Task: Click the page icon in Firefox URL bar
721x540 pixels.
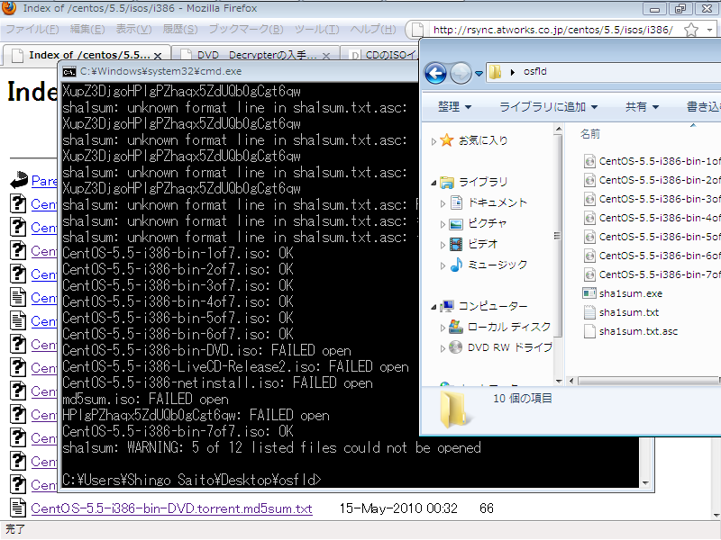Action: [x=417, y=30]
